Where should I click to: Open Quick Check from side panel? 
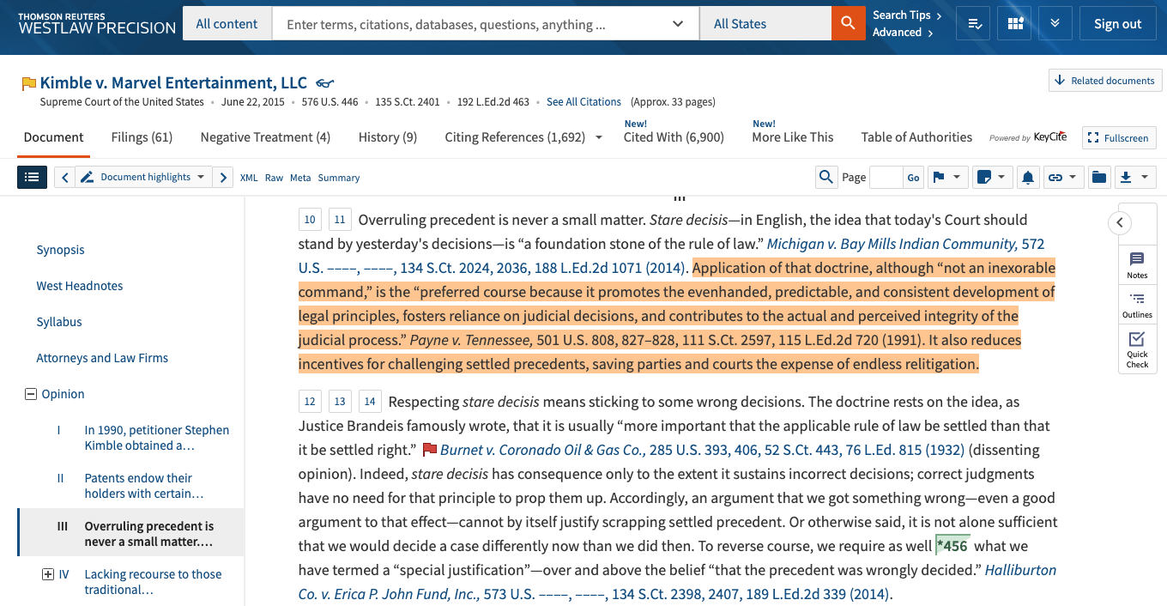[x=1137, y=350]
